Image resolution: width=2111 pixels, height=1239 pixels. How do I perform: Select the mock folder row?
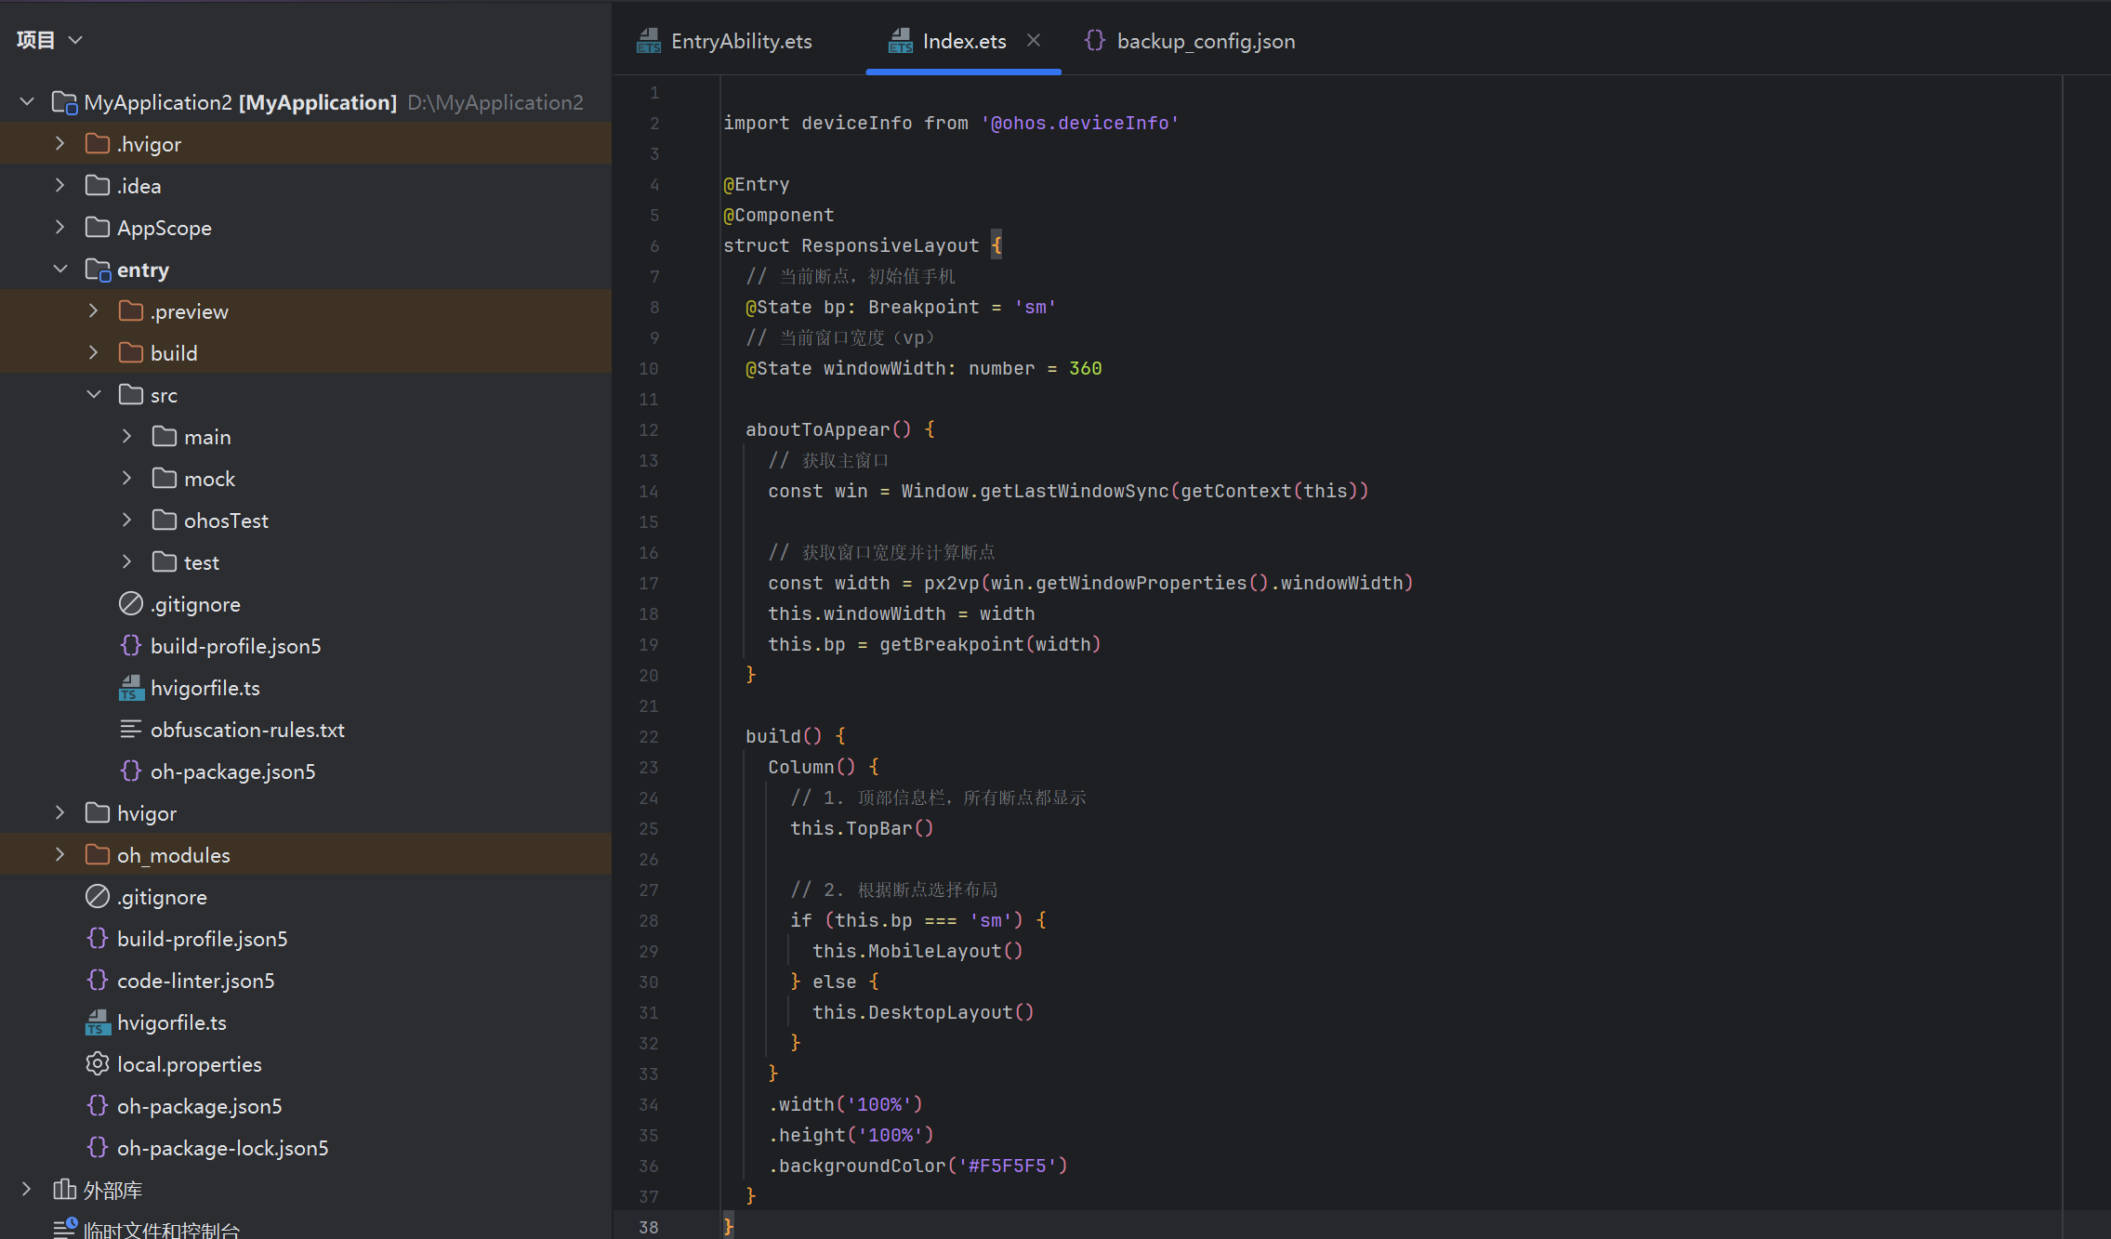coord(306,478)
